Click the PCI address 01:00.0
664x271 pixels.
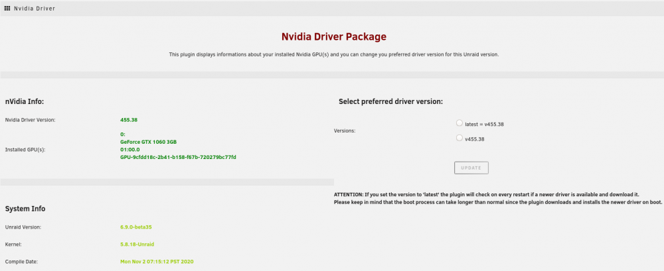[130, 150]
